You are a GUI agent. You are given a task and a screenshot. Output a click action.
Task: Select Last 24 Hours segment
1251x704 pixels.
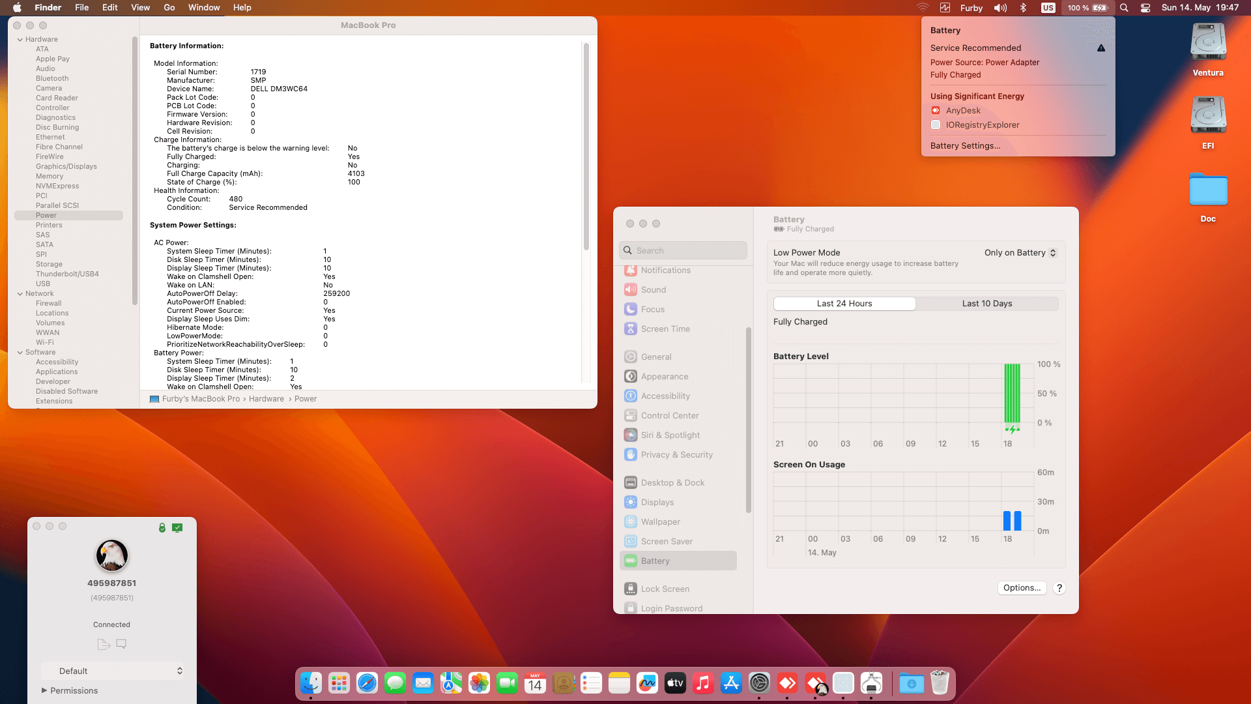(844, 304)
